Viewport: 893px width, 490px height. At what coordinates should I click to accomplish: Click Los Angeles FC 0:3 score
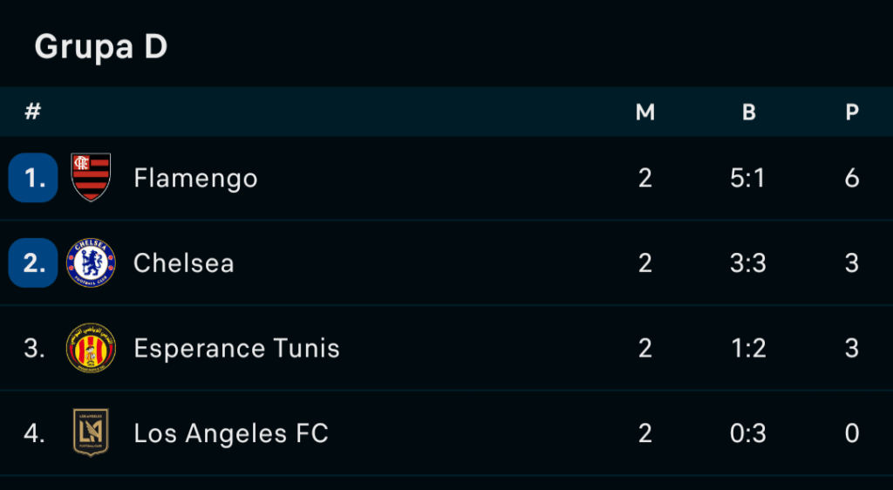[747, 433]
